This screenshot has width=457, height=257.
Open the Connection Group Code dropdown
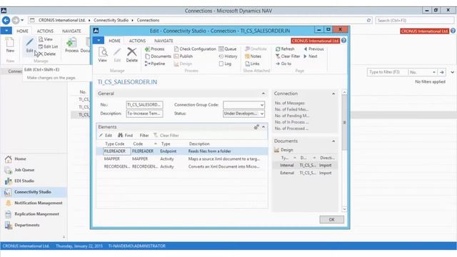click(262, 105)
